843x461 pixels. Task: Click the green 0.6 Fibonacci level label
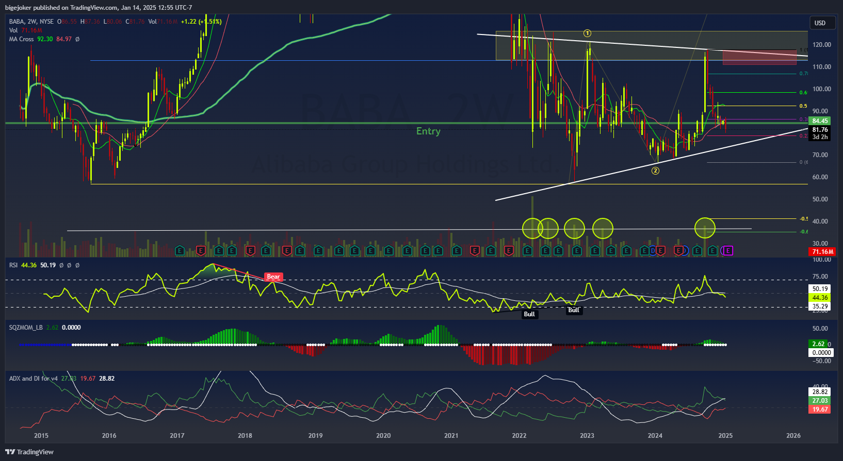pos(803,93)
